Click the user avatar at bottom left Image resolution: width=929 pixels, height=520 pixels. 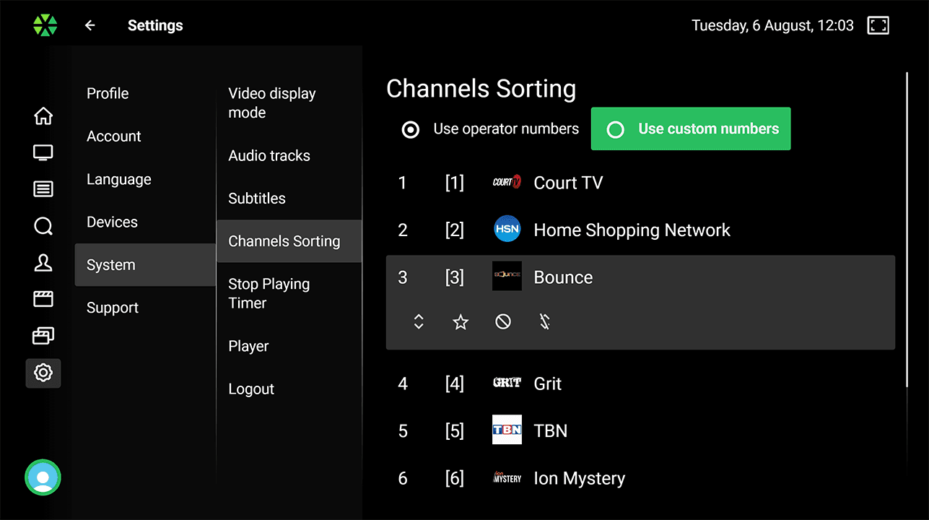pyautogui.click(x=43, y=477)
